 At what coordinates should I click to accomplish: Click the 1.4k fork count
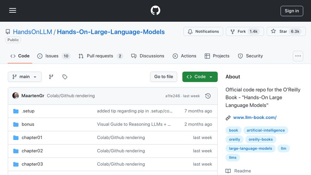pos(253,31)
